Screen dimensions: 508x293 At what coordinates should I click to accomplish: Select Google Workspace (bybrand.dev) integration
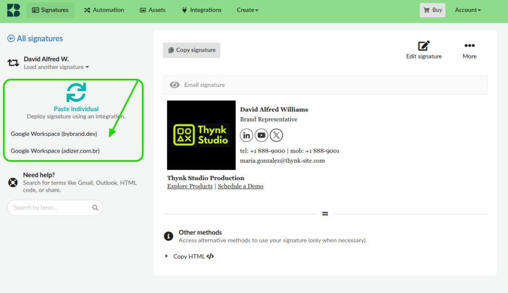tap(54, 134)
